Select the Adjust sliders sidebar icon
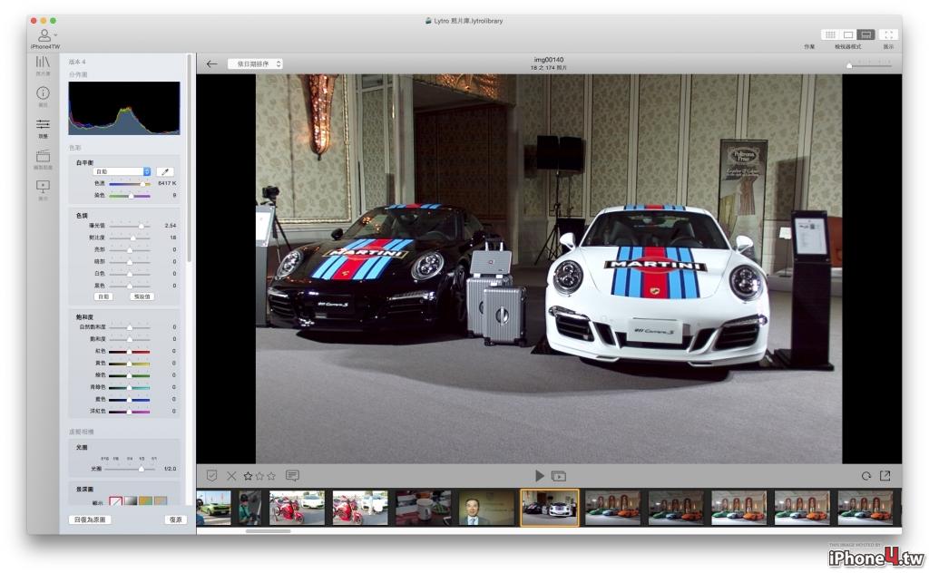Image resolution: width=929 pixels, height=573 pixels. 43,124
